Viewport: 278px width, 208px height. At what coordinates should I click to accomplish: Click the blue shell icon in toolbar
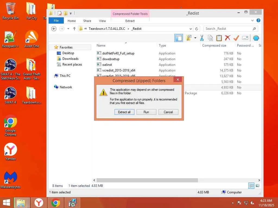(256, 38)
